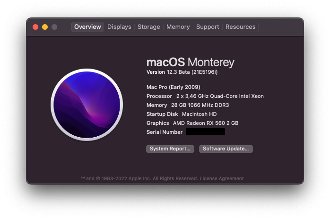Click the redacted serial number field
This screenshot has height=219, width=330.
pyautogui.click(x=205, y=132)
